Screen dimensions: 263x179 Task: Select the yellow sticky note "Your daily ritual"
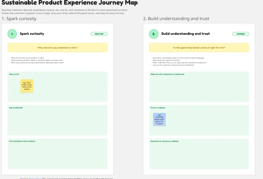pyautogui.click(x=27, y=86)
